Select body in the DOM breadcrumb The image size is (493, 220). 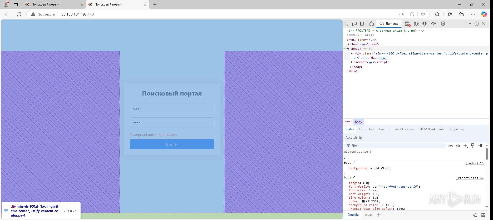tap(358, 122)
